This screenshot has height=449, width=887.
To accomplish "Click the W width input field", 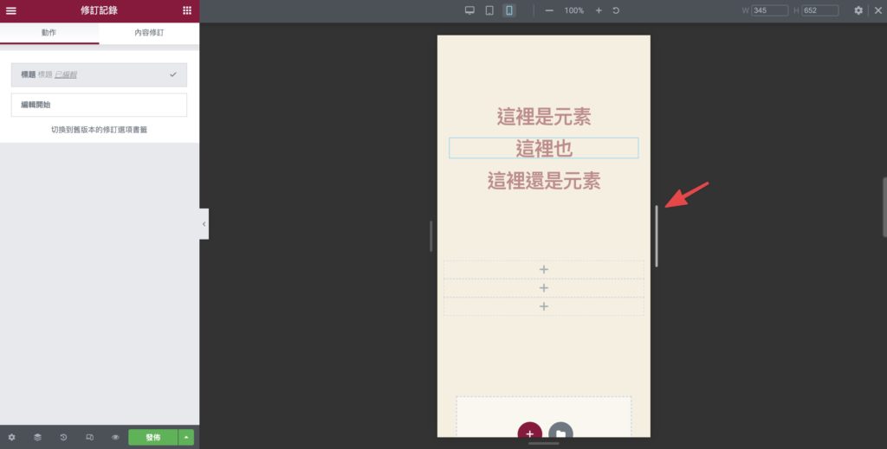I will pyautogui.click(x=770, y=10).
